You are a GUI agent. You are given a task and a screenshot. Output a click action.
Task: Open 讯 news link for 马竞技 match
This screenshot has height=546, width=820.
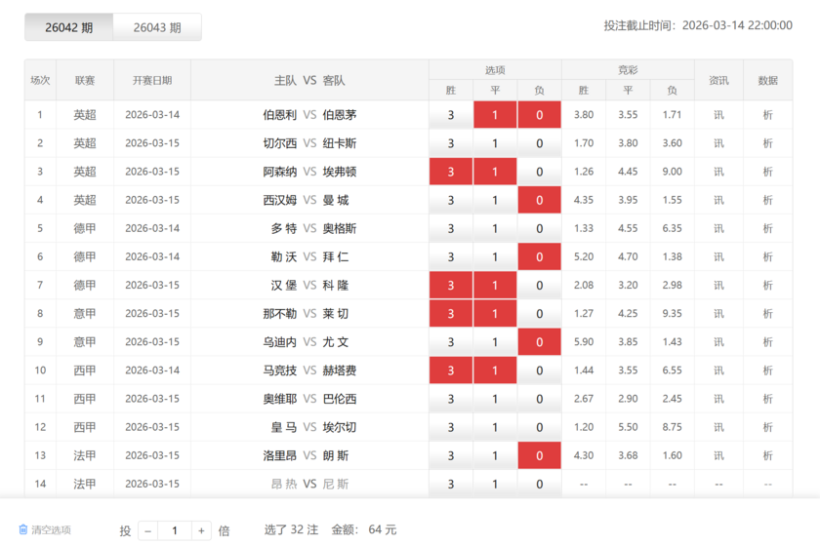[x=718, y=370]
